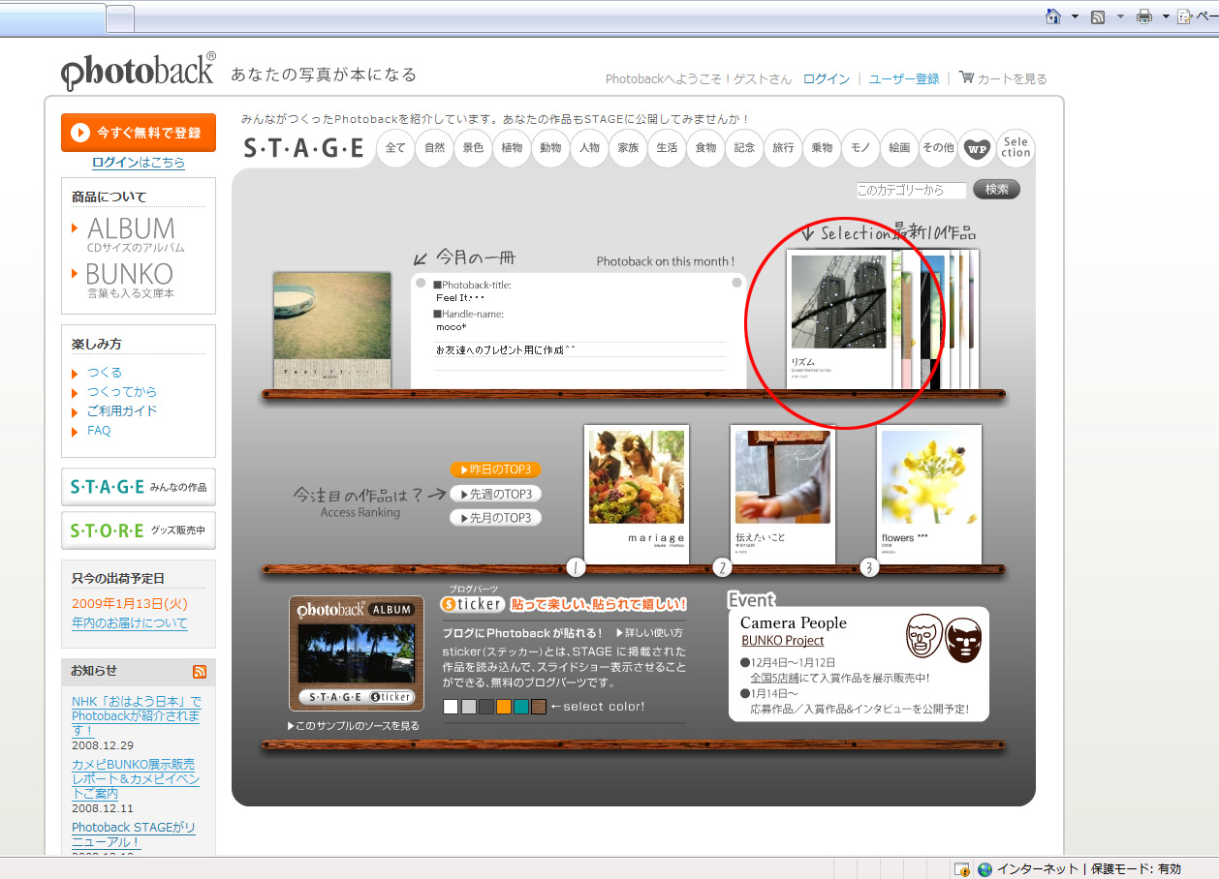Viewport: 1219px width, 879px height.
Task: Expand the Print dropdown arrow
Action: (x=1166, y=17)
